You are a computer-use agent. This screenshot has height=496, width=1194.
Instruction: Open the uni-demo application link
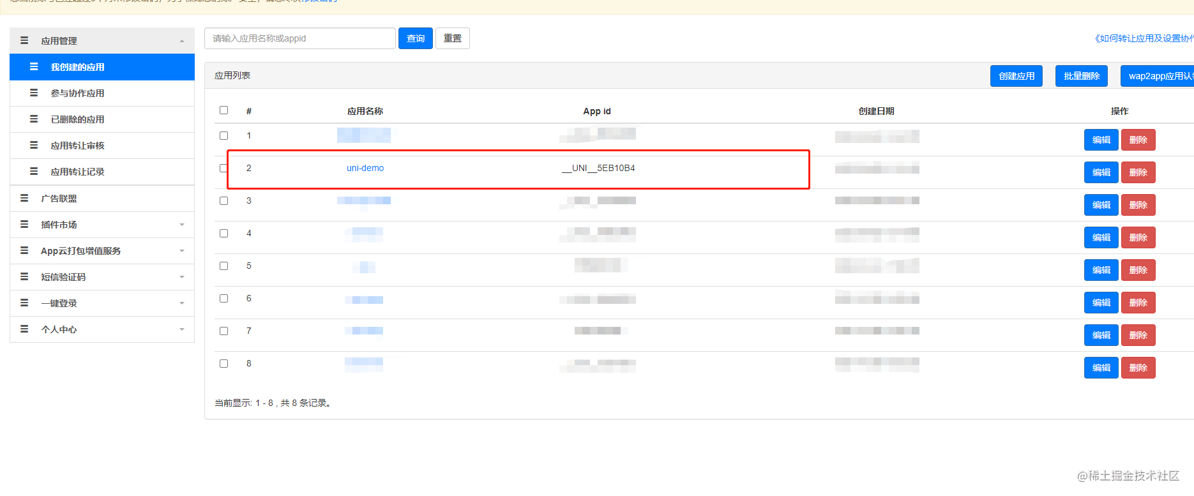tap(365, 168)
